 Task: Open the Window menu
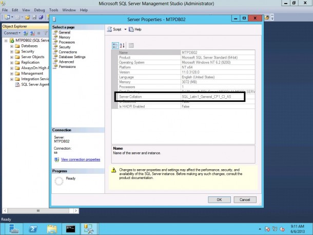[x=69, y=10]
